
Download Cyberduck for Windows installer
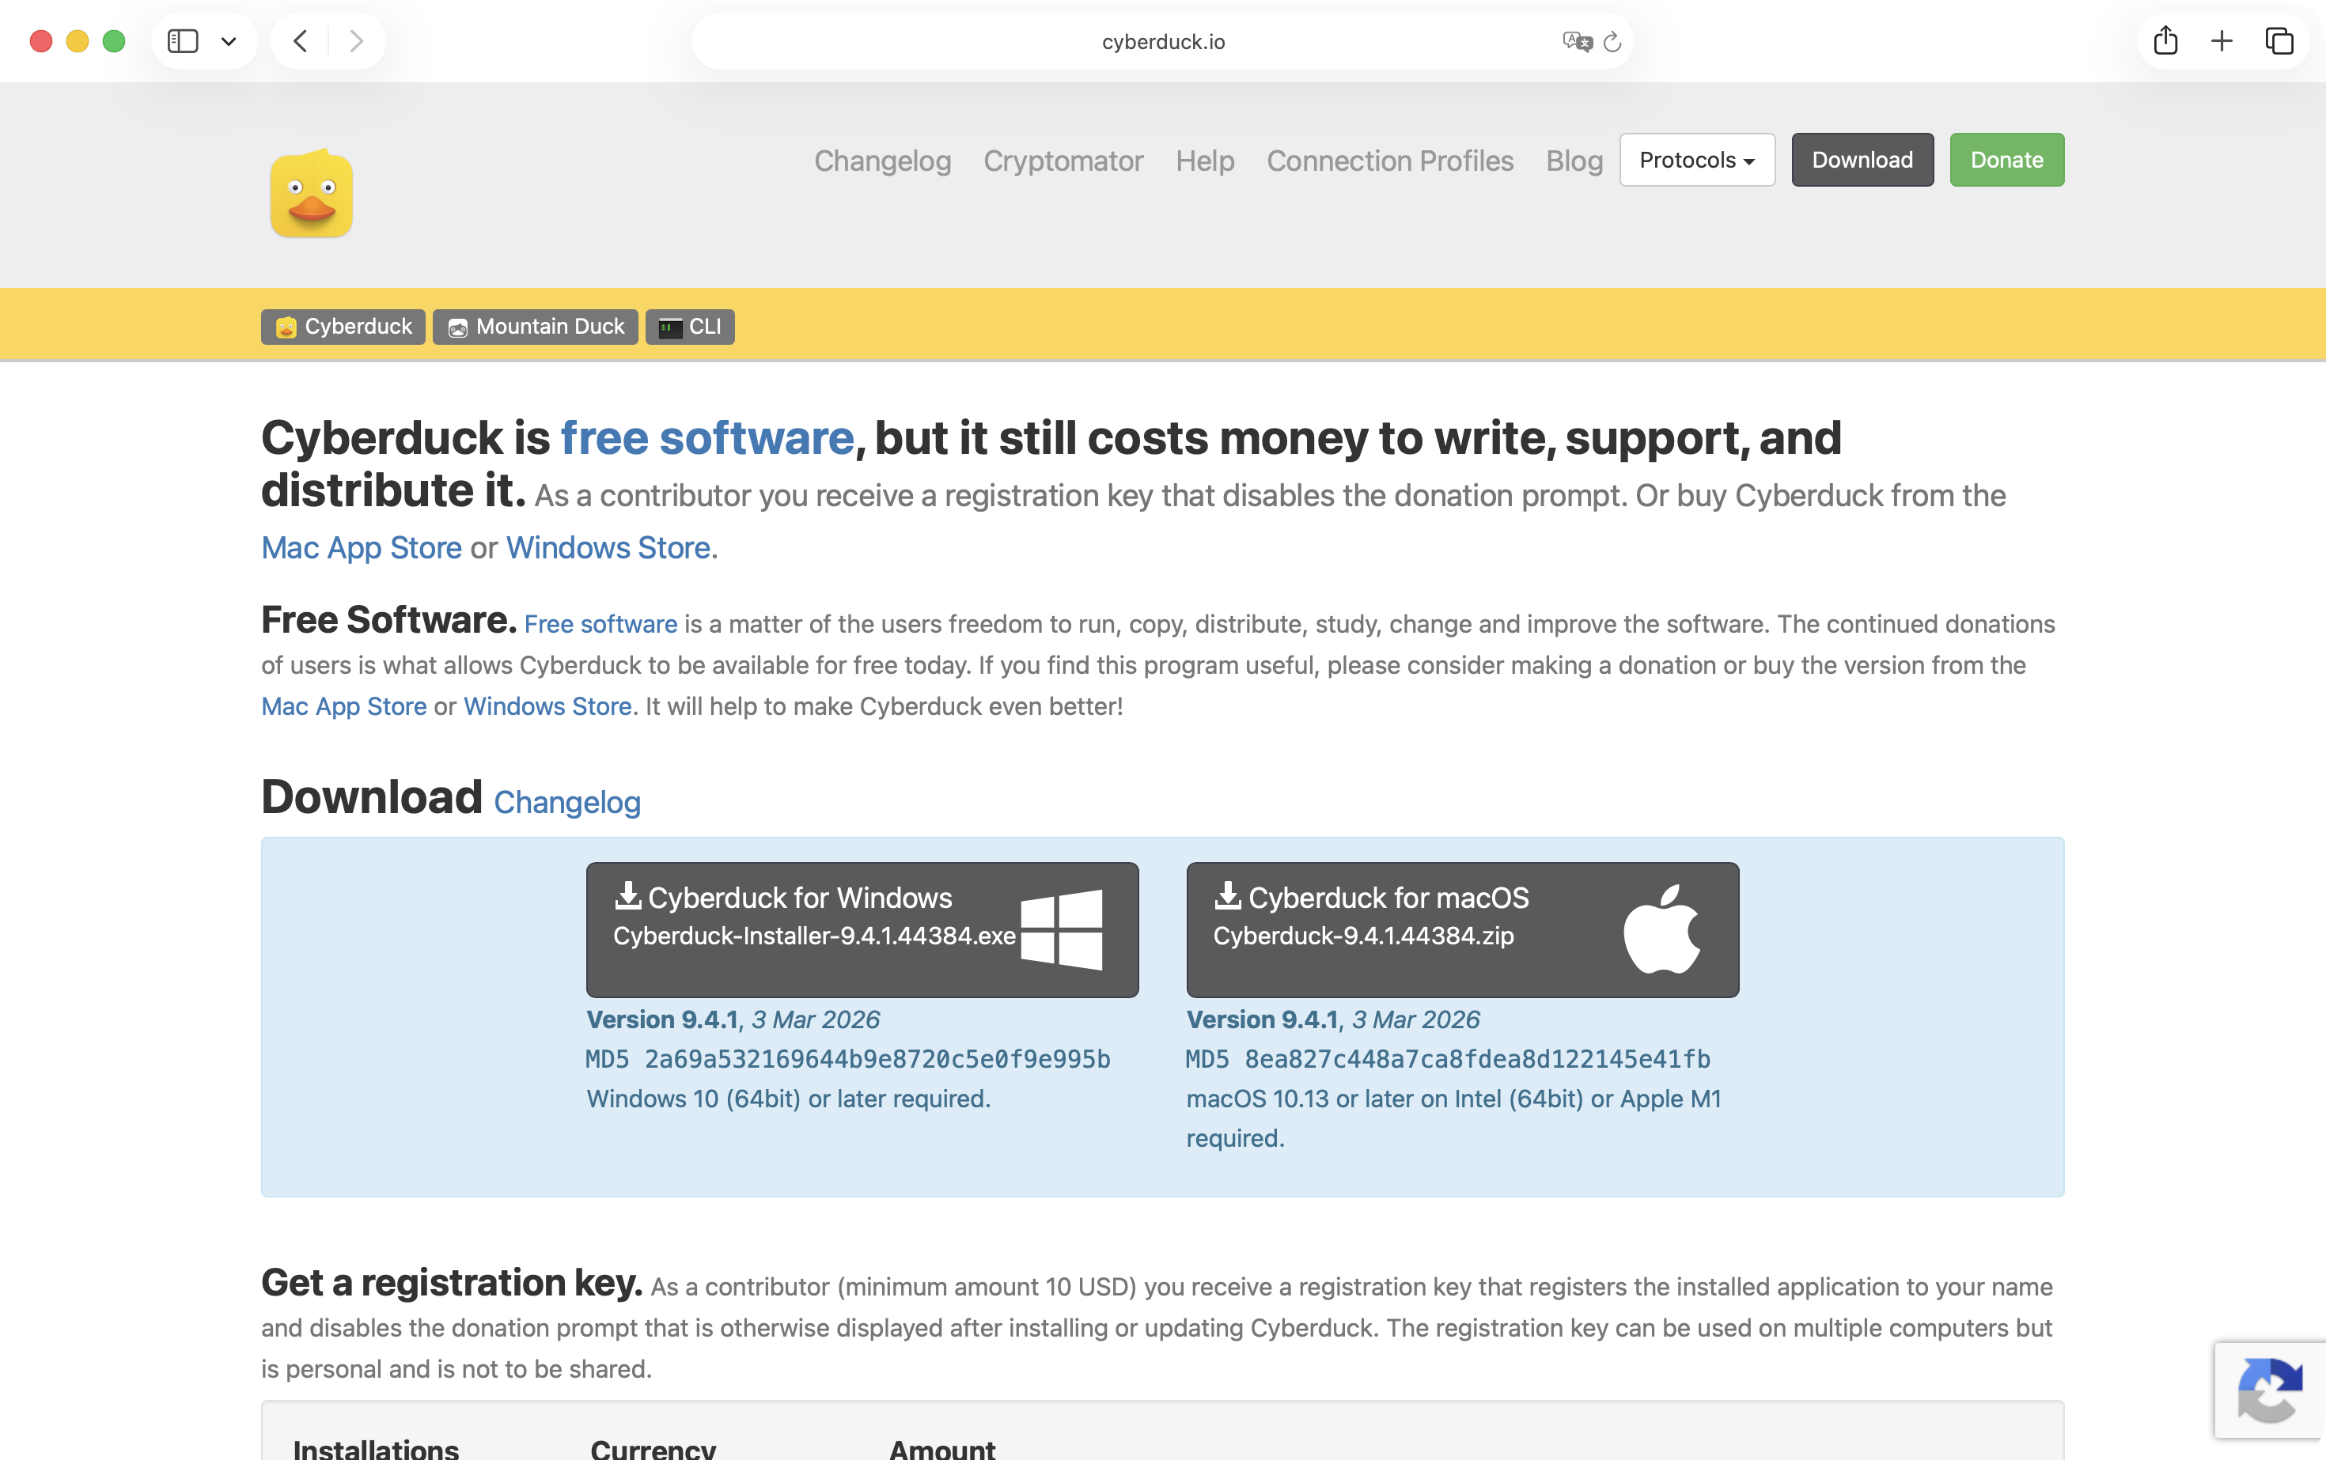point(862,929)
